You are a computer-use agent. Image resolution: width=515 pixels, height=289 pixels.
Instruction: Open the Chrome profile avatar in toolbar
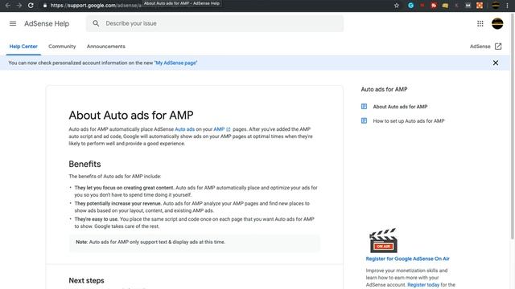[496, 6]
